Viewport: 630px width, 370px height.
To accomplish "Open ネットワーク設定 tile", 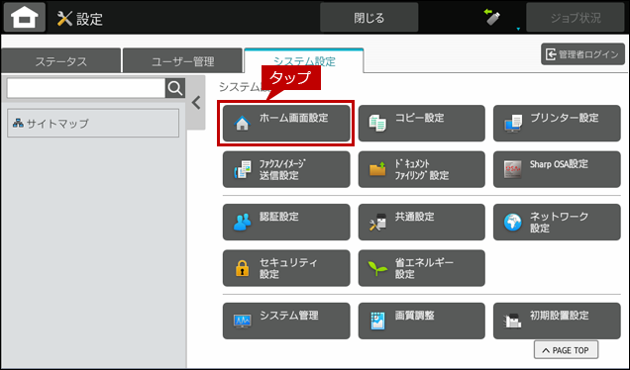I will (x=557, y=222).
